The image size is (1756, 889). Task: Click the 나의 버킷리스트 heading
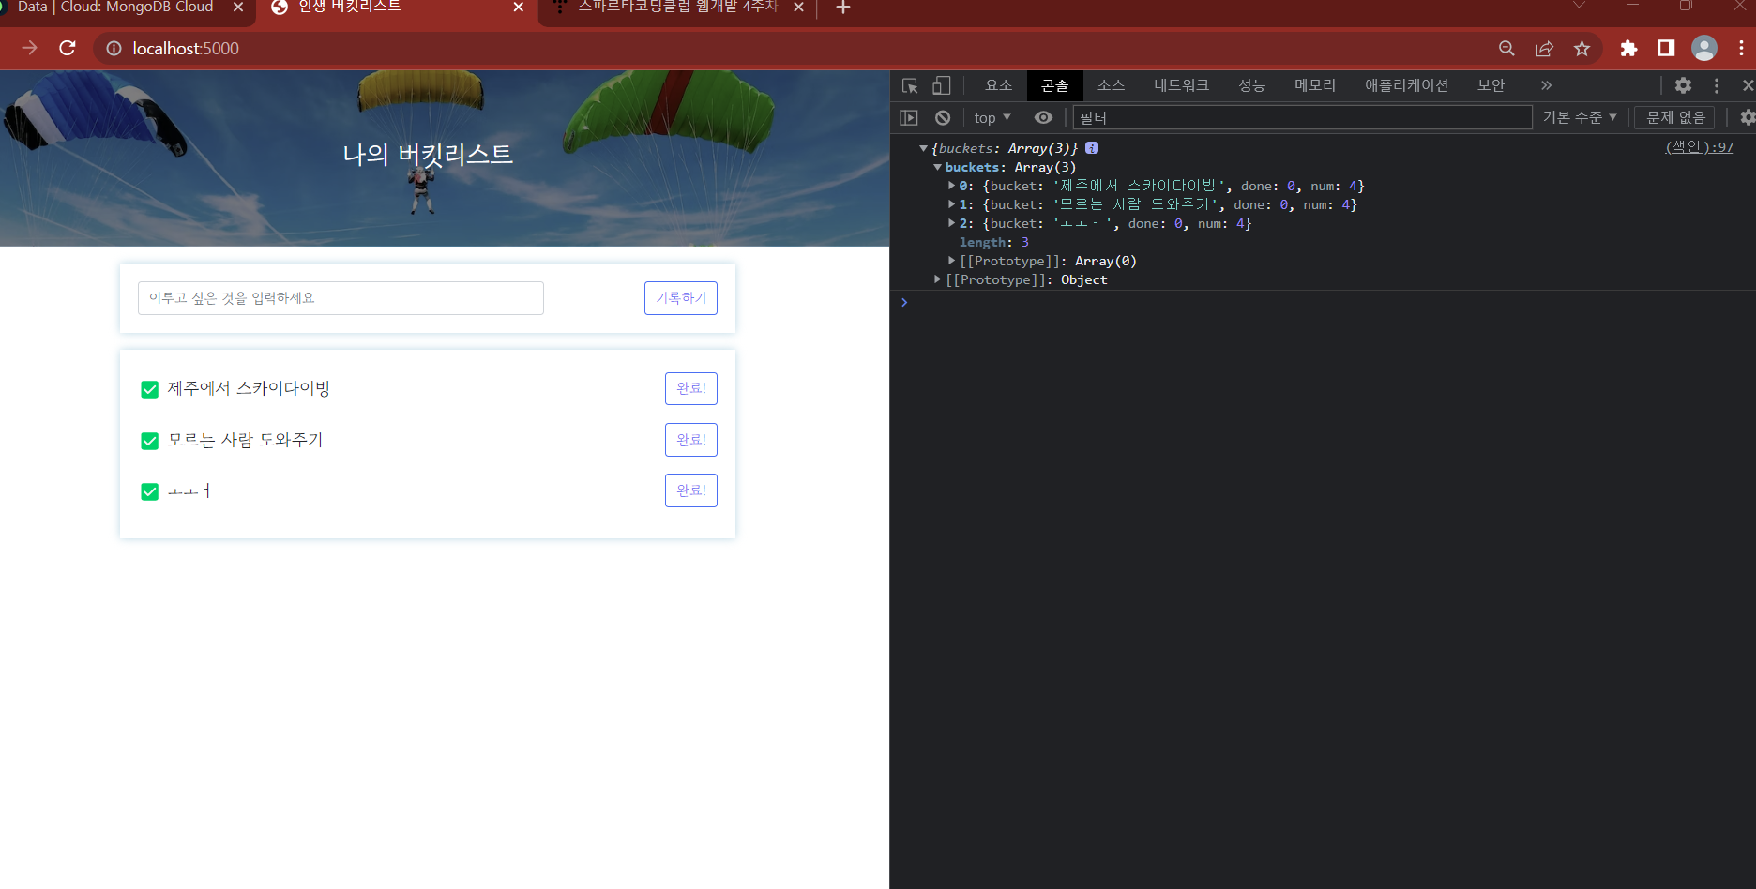click(428, 154)
